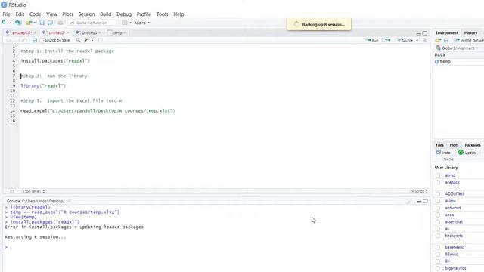Click the Print icon in main toolbar
The image size is (484, 272).
point(60,23)
